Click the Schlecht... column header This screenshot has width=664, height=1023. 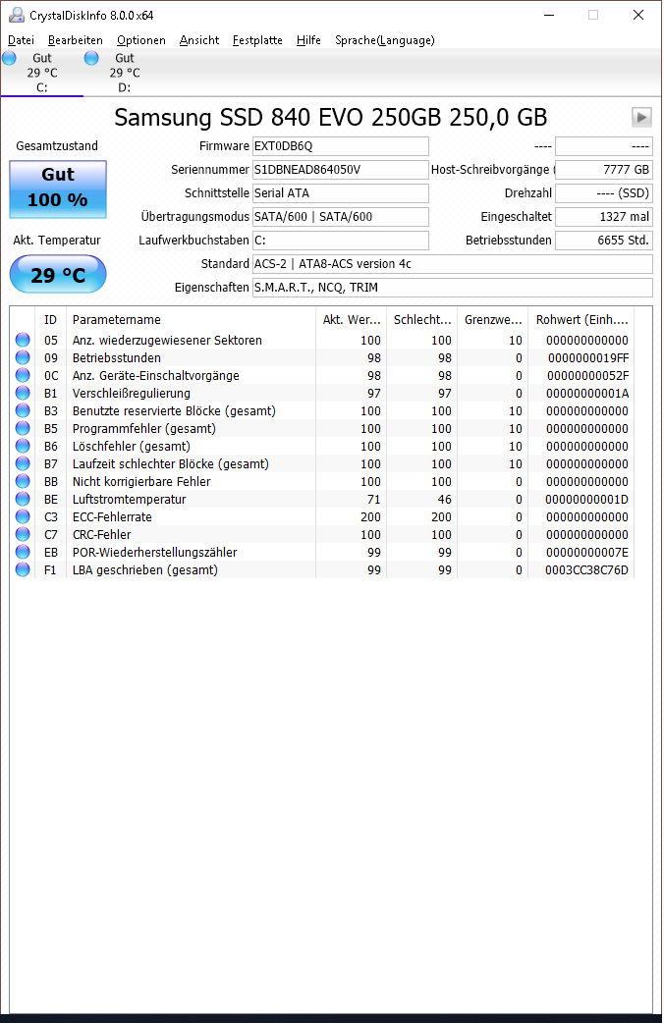pyautogui.click(x=421, y=320)
